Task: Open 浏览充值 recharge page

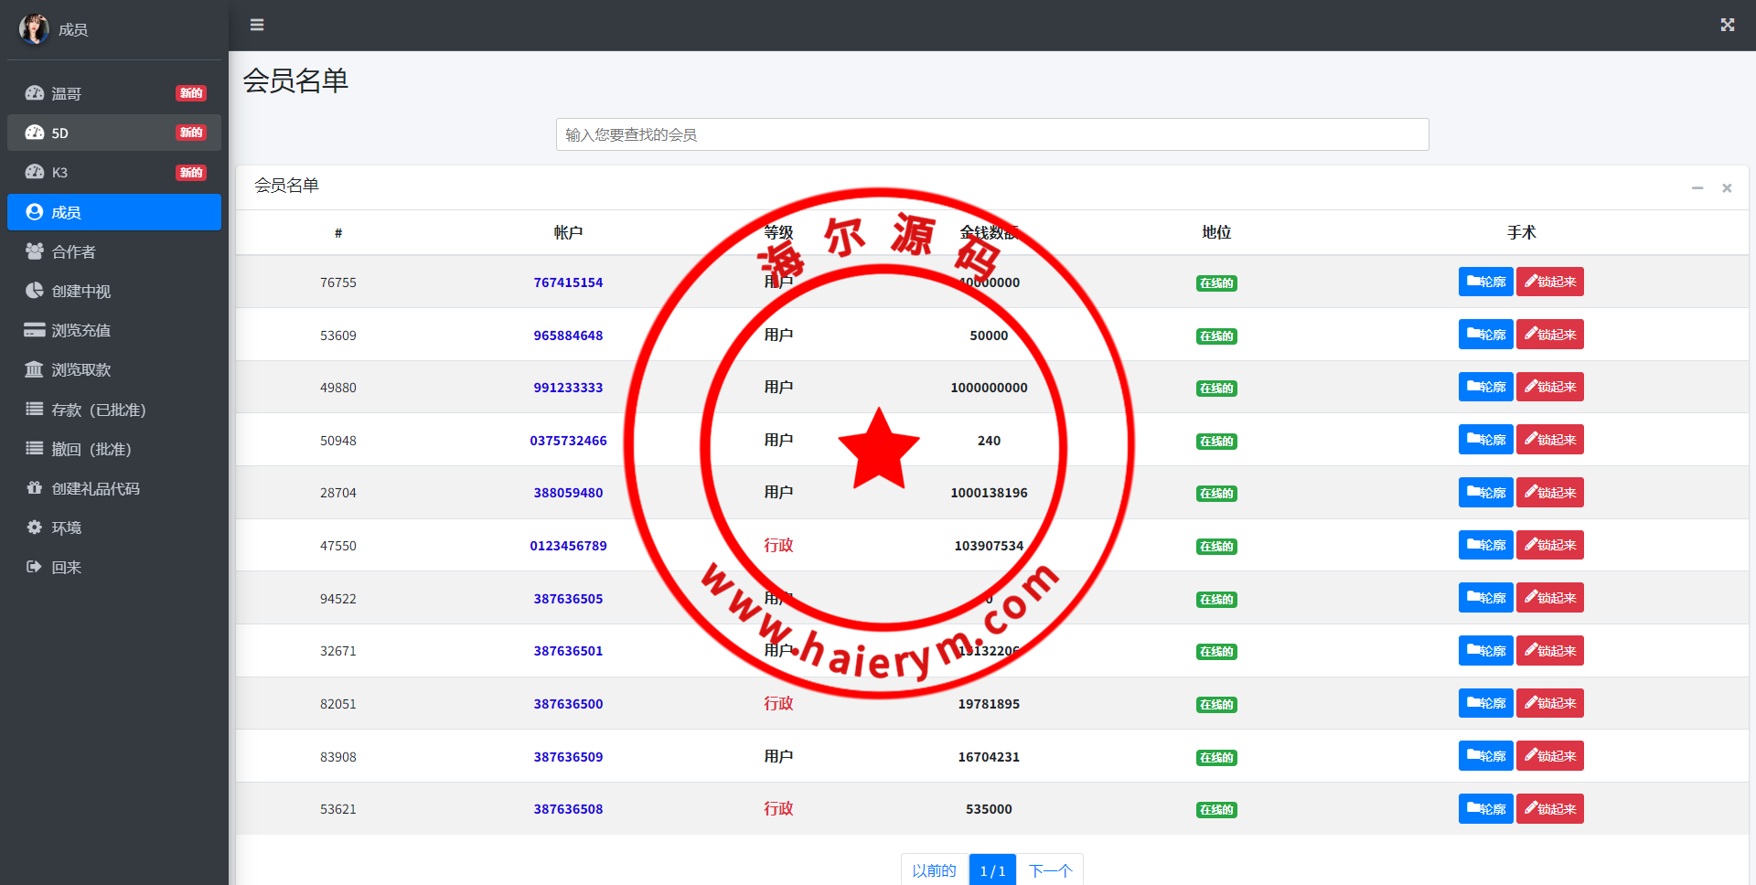Action: [80, 330]
